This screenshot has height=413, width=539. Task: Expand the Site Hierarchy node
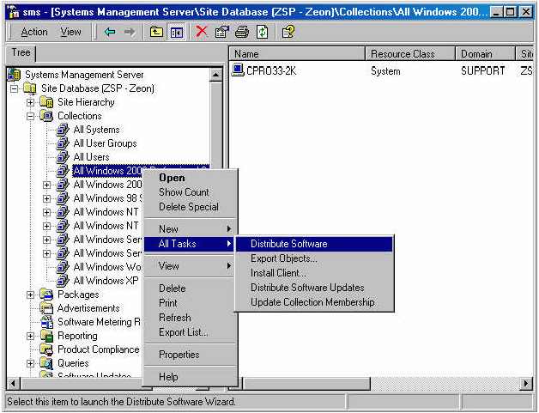click(30, 102)
